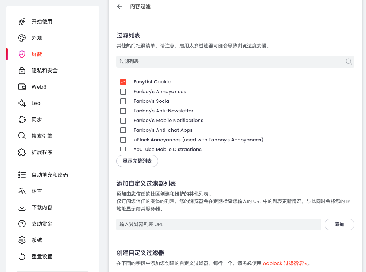This screenshot has height=272, width=366.
Task: Click the rocket icon for 开始使用
Action: 22,22
